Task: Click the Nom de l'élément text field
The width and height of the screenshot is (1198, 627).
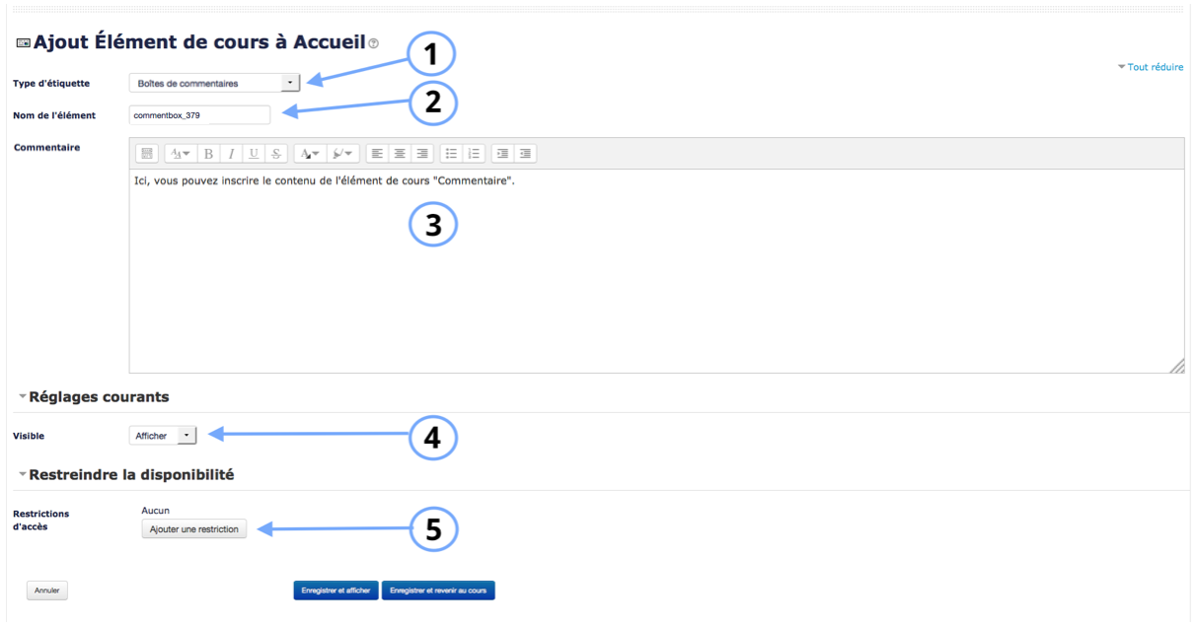Action: (199, 115)
